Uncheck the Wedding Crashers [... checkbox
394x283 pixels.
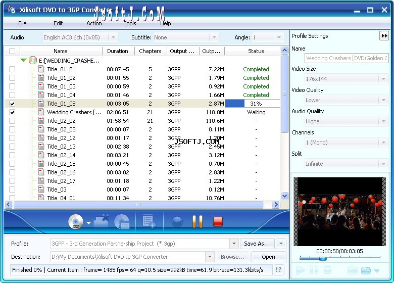tap(12, 112)
